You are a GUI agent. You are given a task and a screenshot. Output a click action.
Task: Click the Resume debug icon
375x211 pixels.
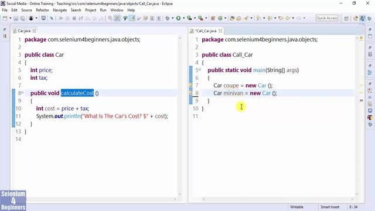(61, 18)
